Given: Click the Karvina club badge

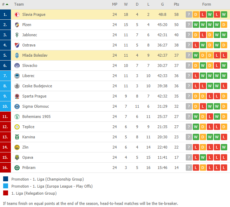Looking at the screenshot, I should (17, 137).
